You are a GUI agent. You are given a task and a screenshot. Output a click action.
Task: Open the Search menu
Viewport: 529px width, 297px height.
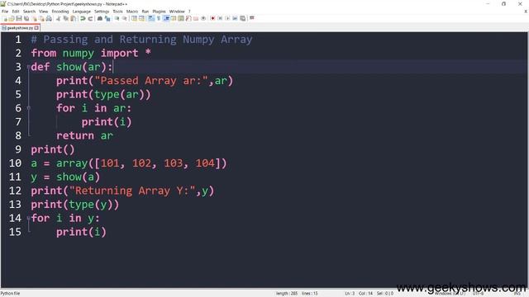[29, 12]
